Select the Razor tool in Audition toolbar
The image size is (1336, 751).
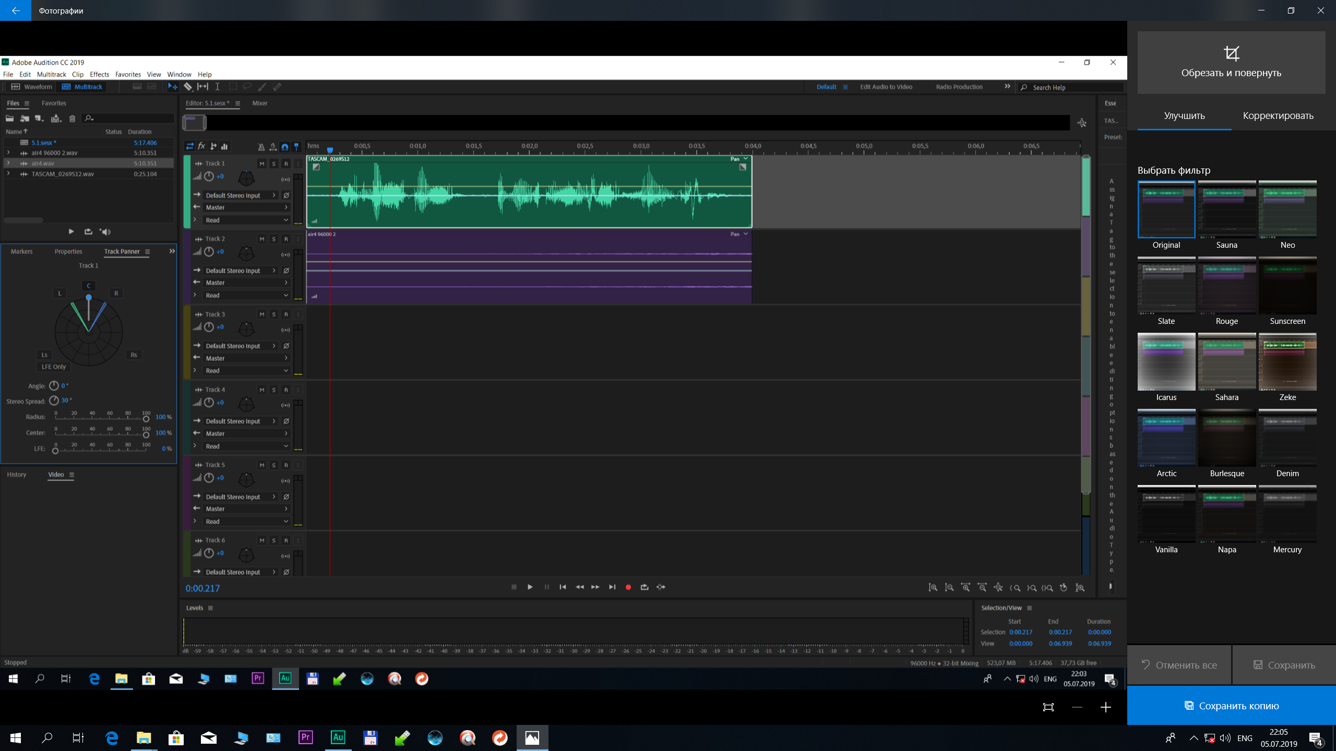(188, 87)
